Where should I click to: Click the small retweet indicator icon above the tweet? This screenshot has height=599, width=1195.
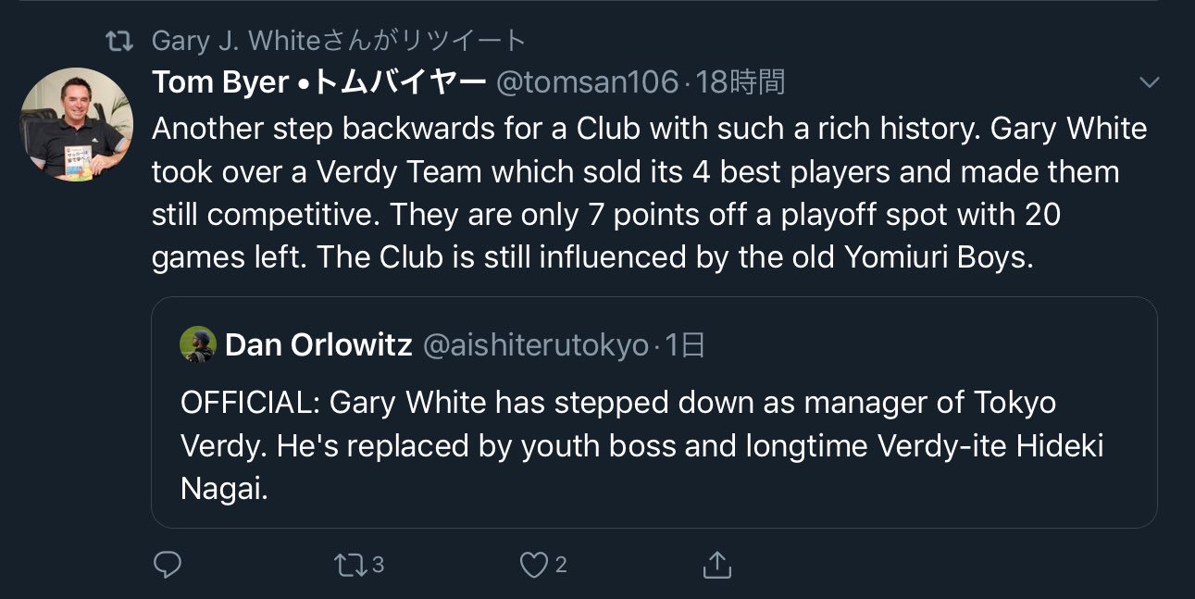point(118,41)
